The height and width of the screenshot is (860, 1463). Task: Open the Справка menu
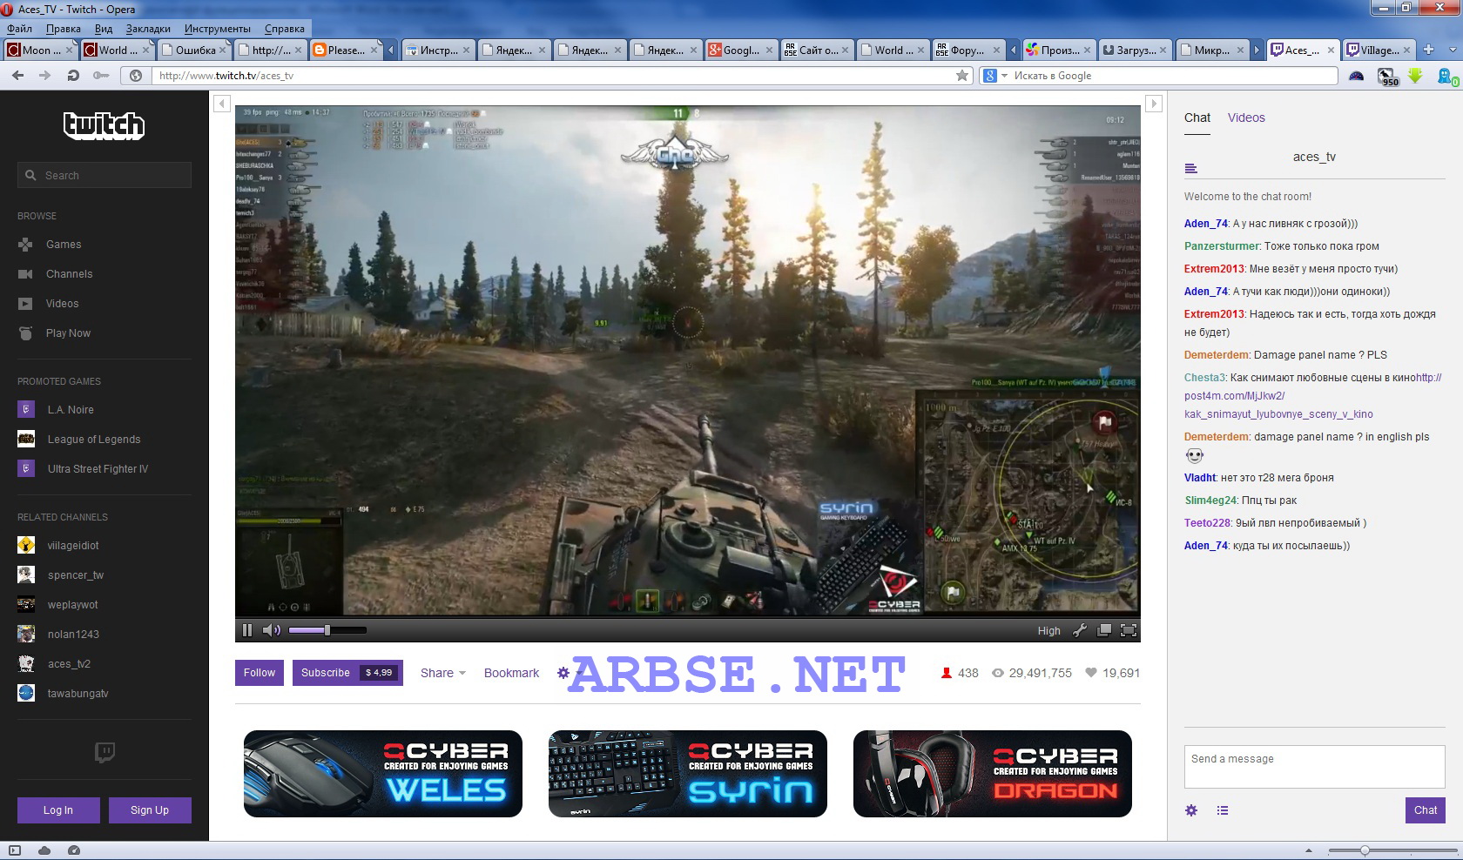coord(285,29)
